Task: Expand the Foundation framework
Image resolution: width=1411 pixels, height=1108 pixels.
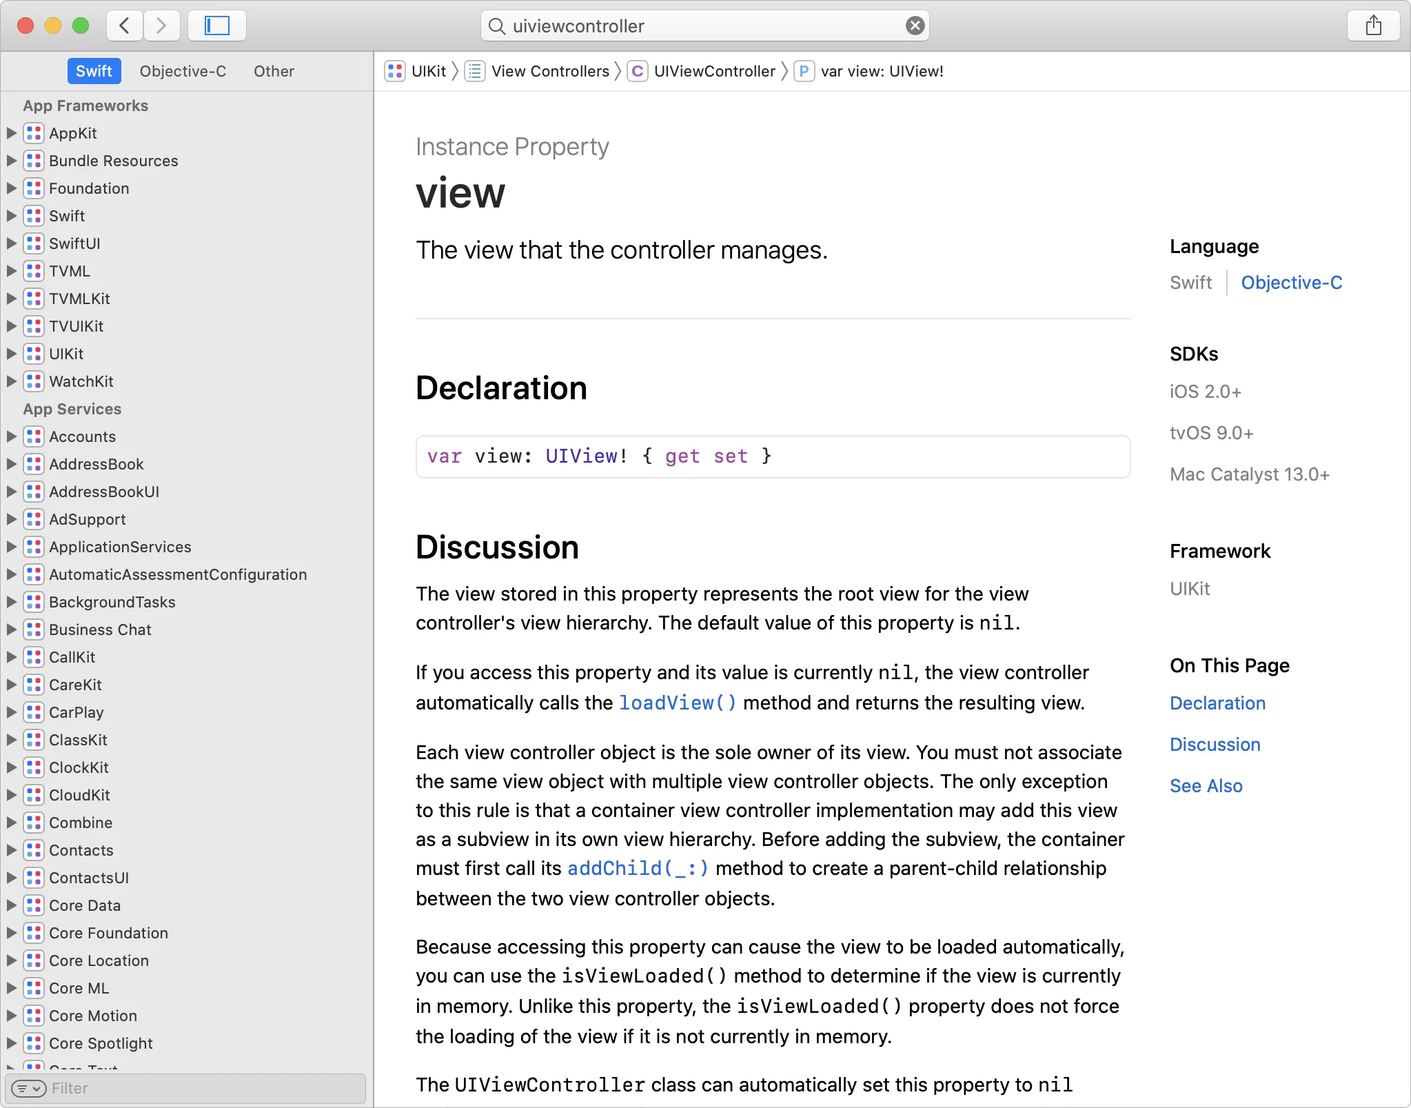Action: (11, 188)
